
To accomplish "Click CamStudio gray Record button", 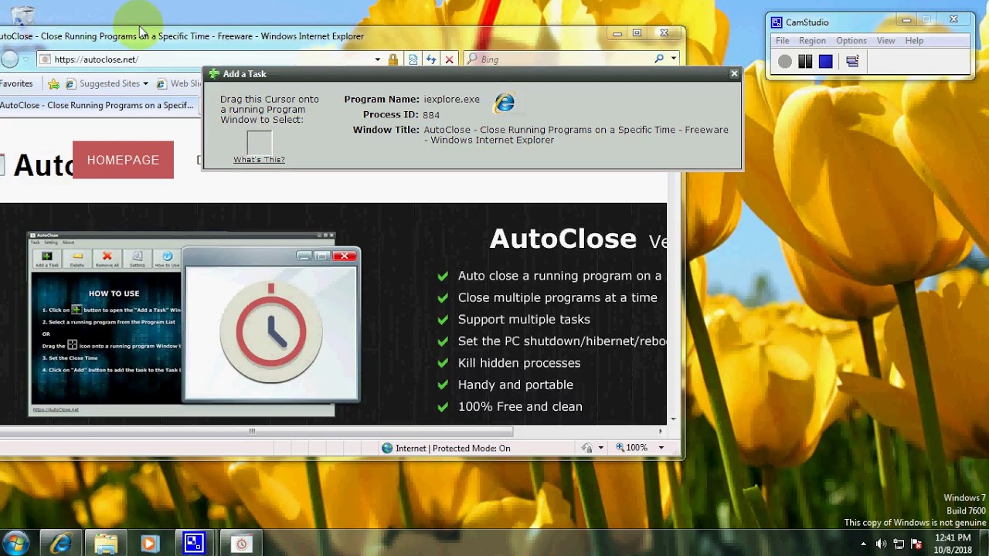I will tap(785, 62).
